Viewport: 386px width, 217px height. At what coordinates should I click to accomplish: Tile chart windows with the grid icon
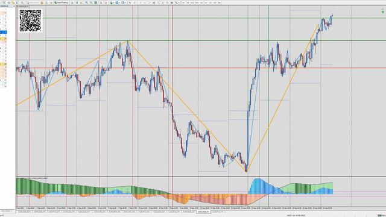[x=95, y=2]
